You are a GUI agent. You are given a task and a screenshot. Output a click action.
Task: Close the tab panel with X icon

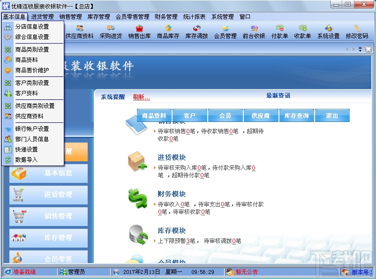(x=368, y=49)
